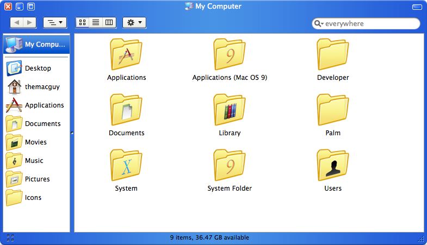Select Pictures in the sidebar
The width and height of the screenshot is (427, 245).
[36, 179]
